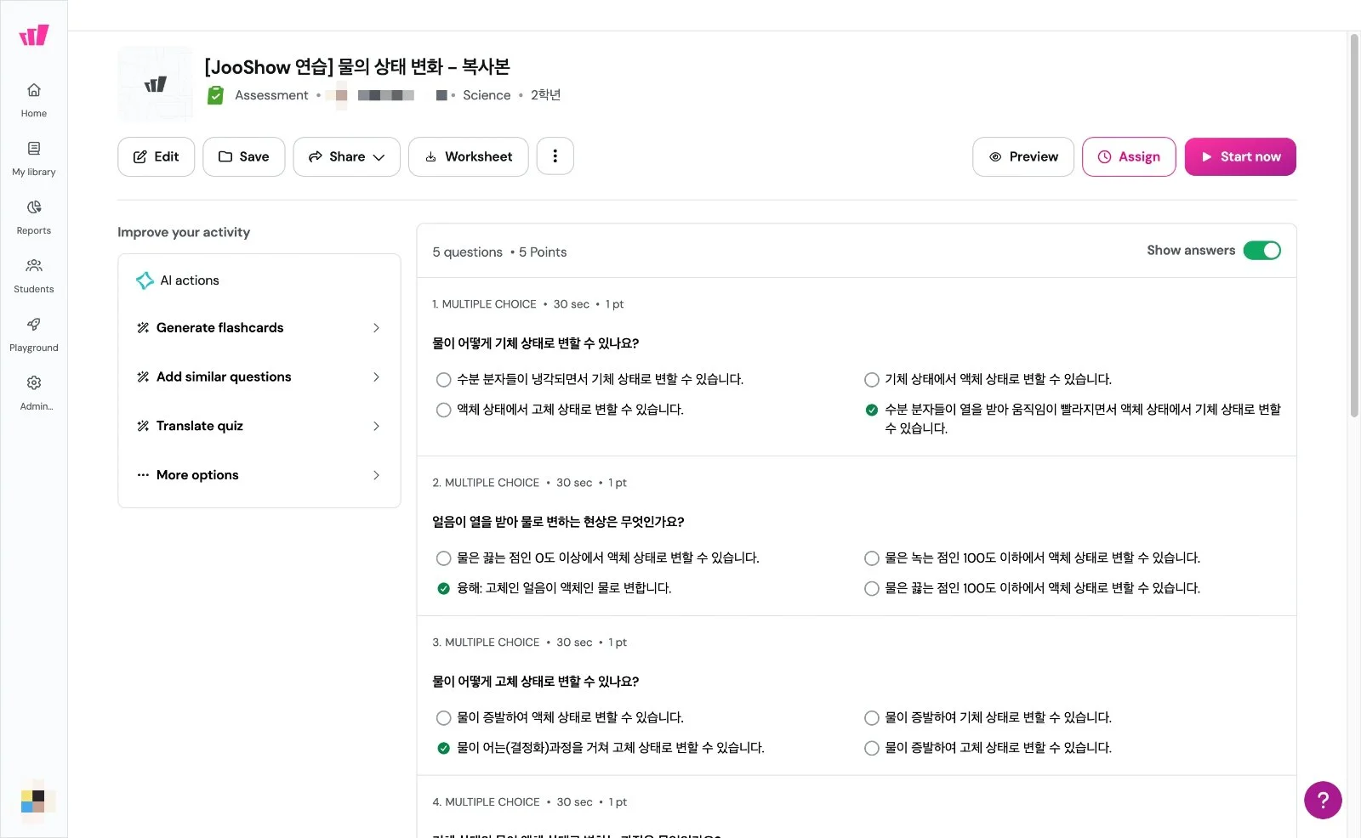
Task: Open Students section
Action: pyautogui.click(x=34, y=276)
